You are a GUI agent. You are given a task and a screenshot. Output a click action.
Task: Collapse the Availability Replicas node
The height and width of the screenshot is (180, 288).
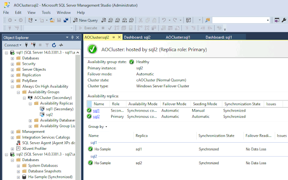[30, 104]
